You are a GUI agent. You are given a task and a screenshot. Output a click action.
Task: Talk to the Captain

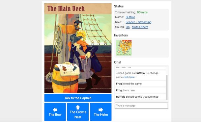(78, 98)
